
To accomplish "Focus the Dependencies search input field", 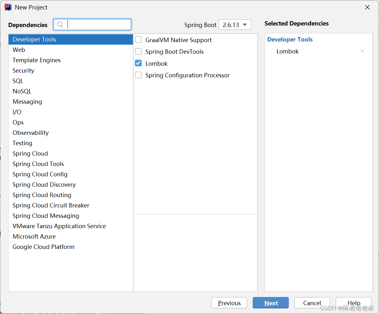I will click(x=92, y=25).
